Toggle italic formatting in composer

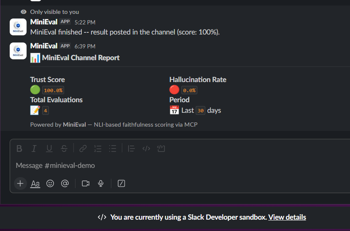coord(34,149)
